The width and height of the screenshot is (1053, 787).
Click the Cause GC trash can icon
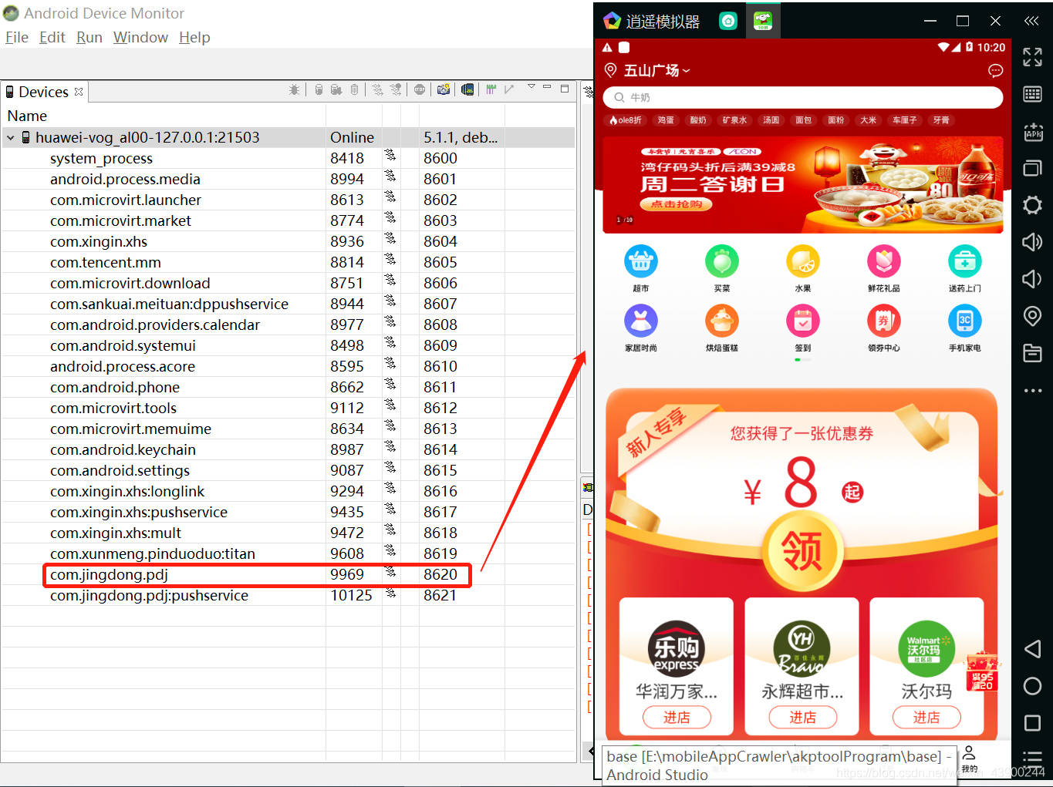pyautogui.click(x=354, y=90)
